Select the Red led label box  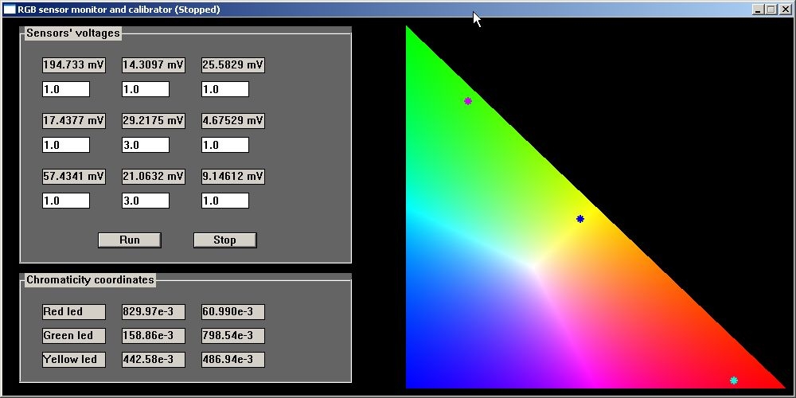pyautogui.click(x=74, y=312)
